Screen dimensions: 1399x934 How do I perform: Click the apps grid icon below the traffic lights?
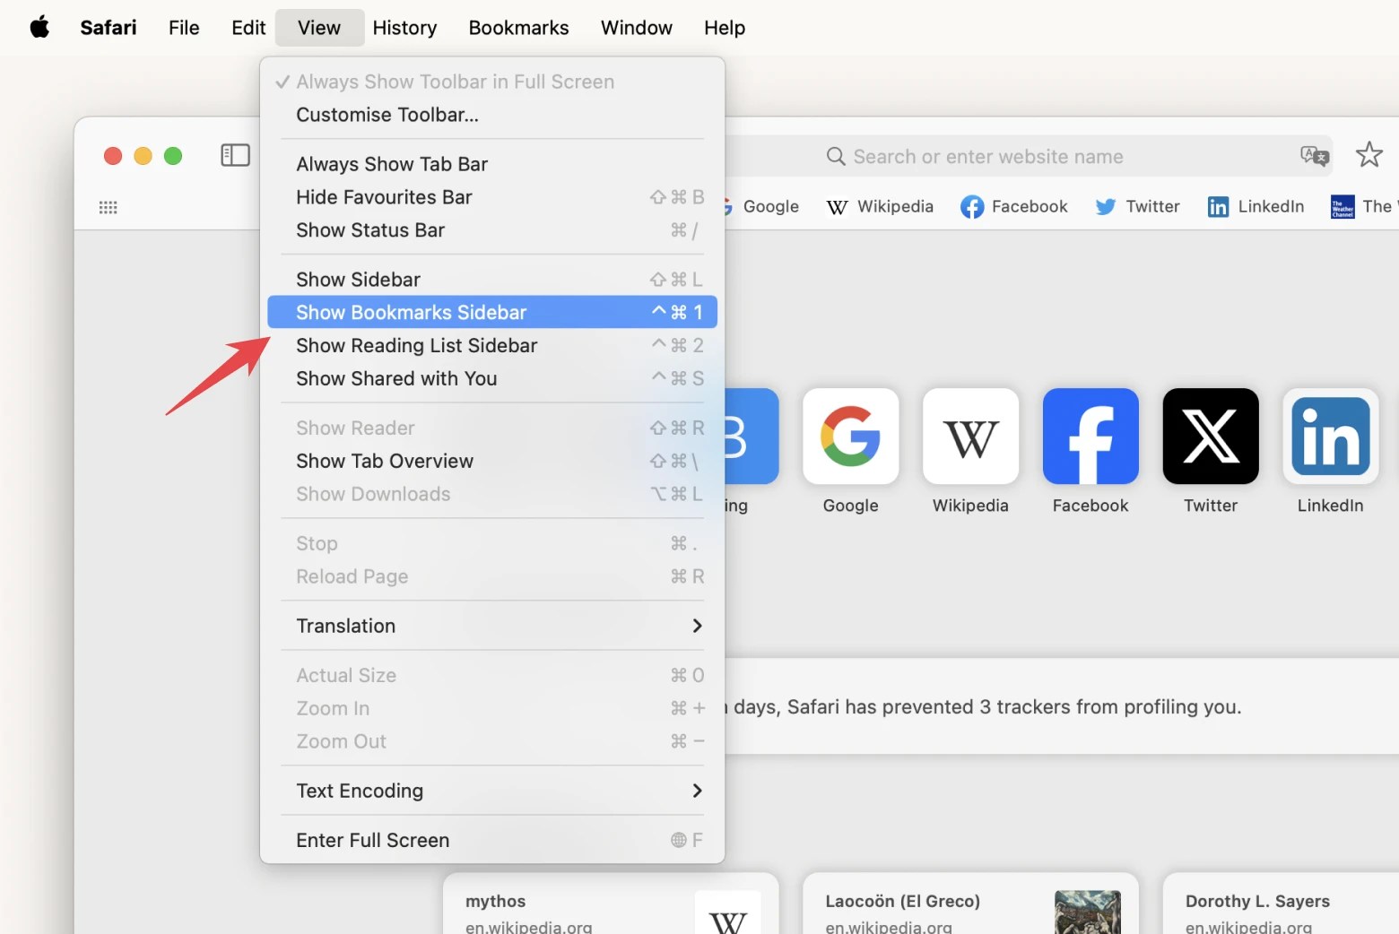(108, 206)
